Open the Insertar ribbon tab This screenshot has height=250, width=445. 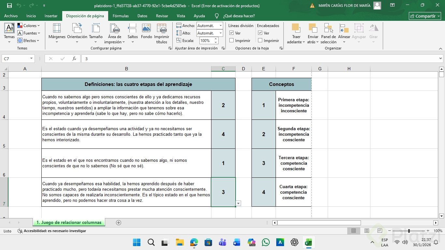point(51,16)
